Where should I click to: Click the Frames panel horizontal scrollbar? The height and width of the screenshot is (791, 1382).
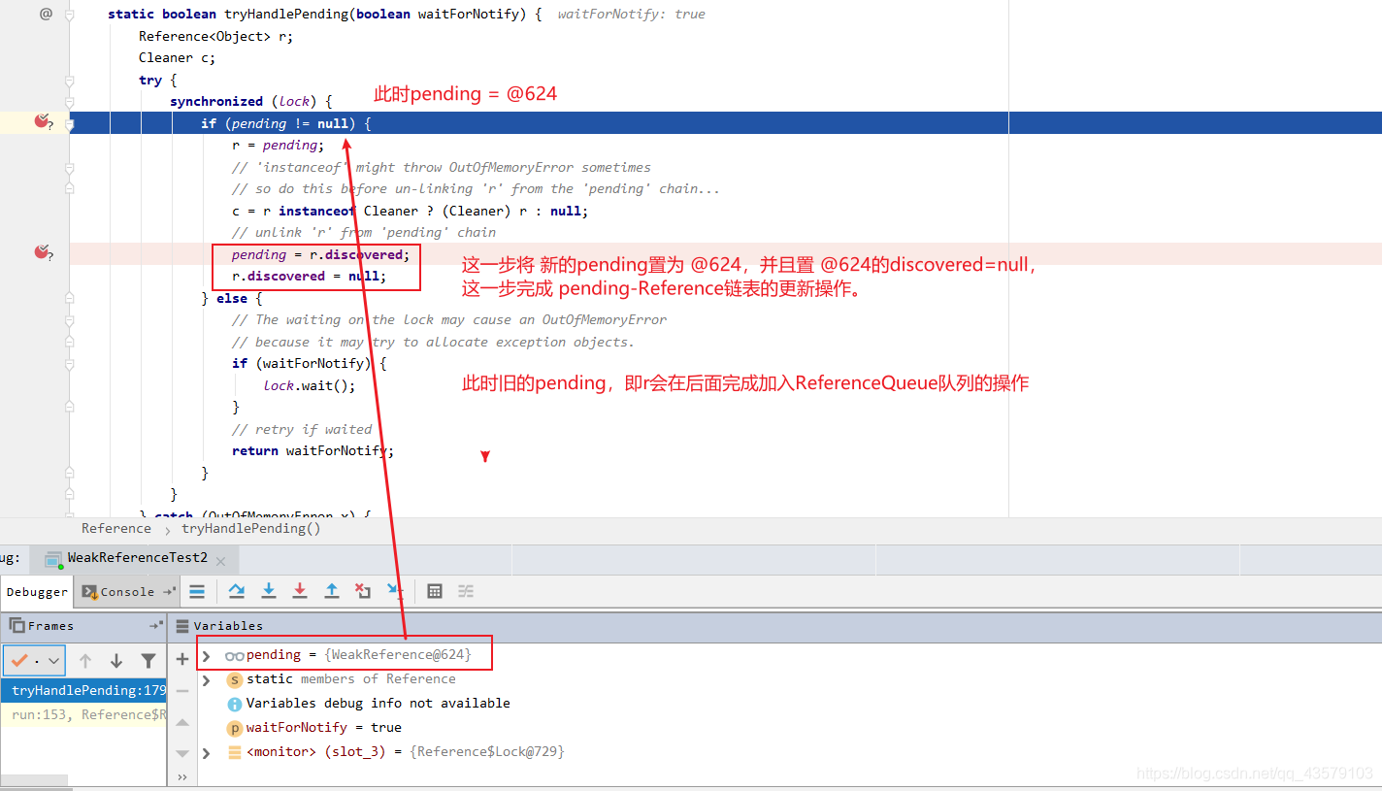click(x=34, y=780)
